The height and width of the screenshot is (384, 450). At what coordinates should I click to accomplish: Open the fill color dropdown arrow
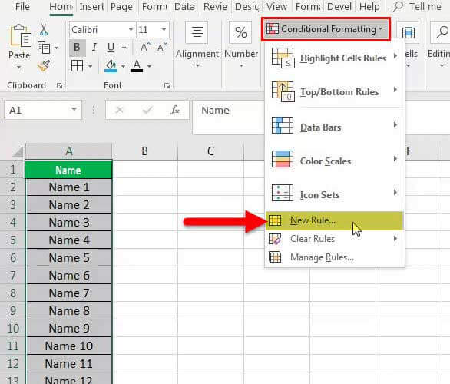(x=123, y=66)
